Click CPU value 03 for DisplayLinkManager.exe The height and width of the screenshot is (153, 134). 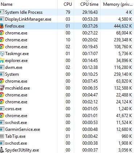pyautogui.click(x=68, y=19)
